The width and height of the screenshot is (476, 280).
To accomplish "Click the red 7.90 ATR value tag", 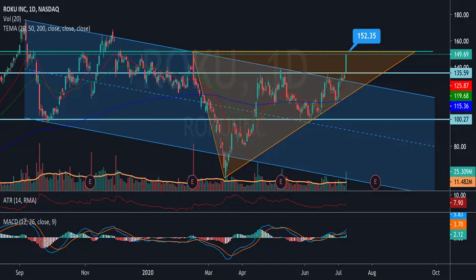I will click(458, 203).
